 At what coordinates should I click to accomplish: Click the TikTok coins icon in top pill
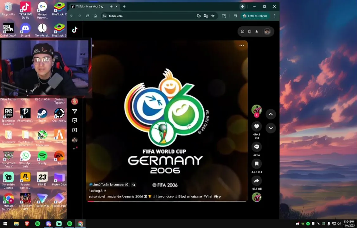click(x=243, y=32)
